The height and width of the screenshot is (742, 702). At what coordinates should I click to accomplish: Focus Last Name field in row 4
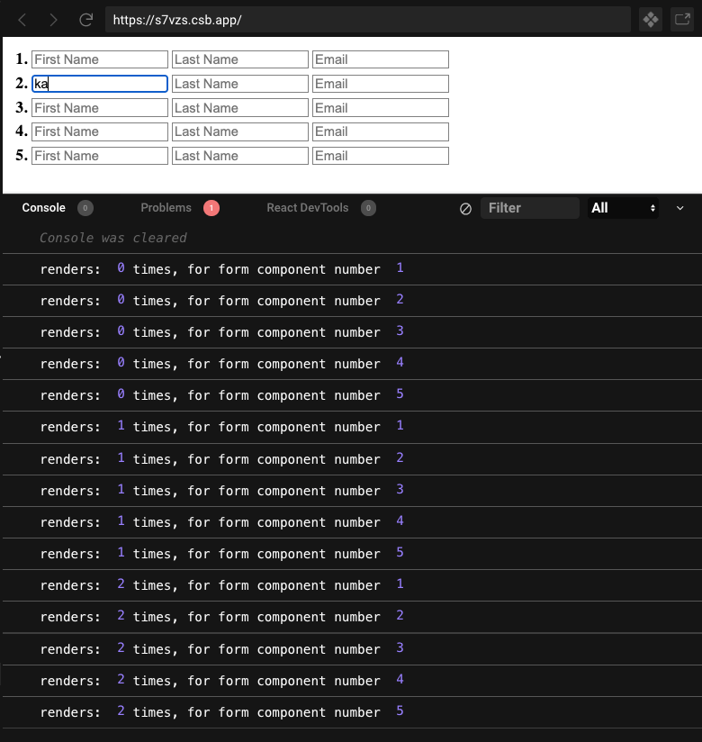tap(240, 131)
